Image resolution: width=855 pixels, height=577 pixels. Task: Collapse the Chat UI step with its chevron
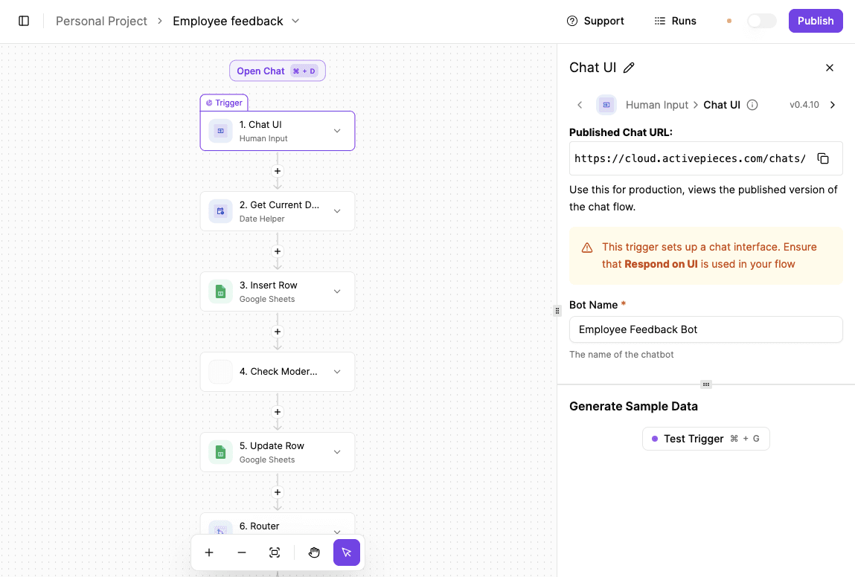[x=336, y=130]
